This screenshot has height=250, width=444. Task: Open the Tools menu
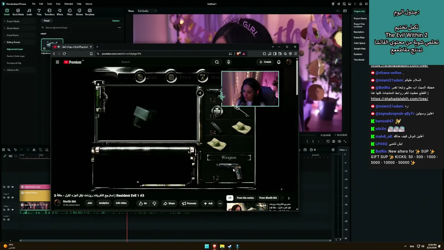(50, 4)
